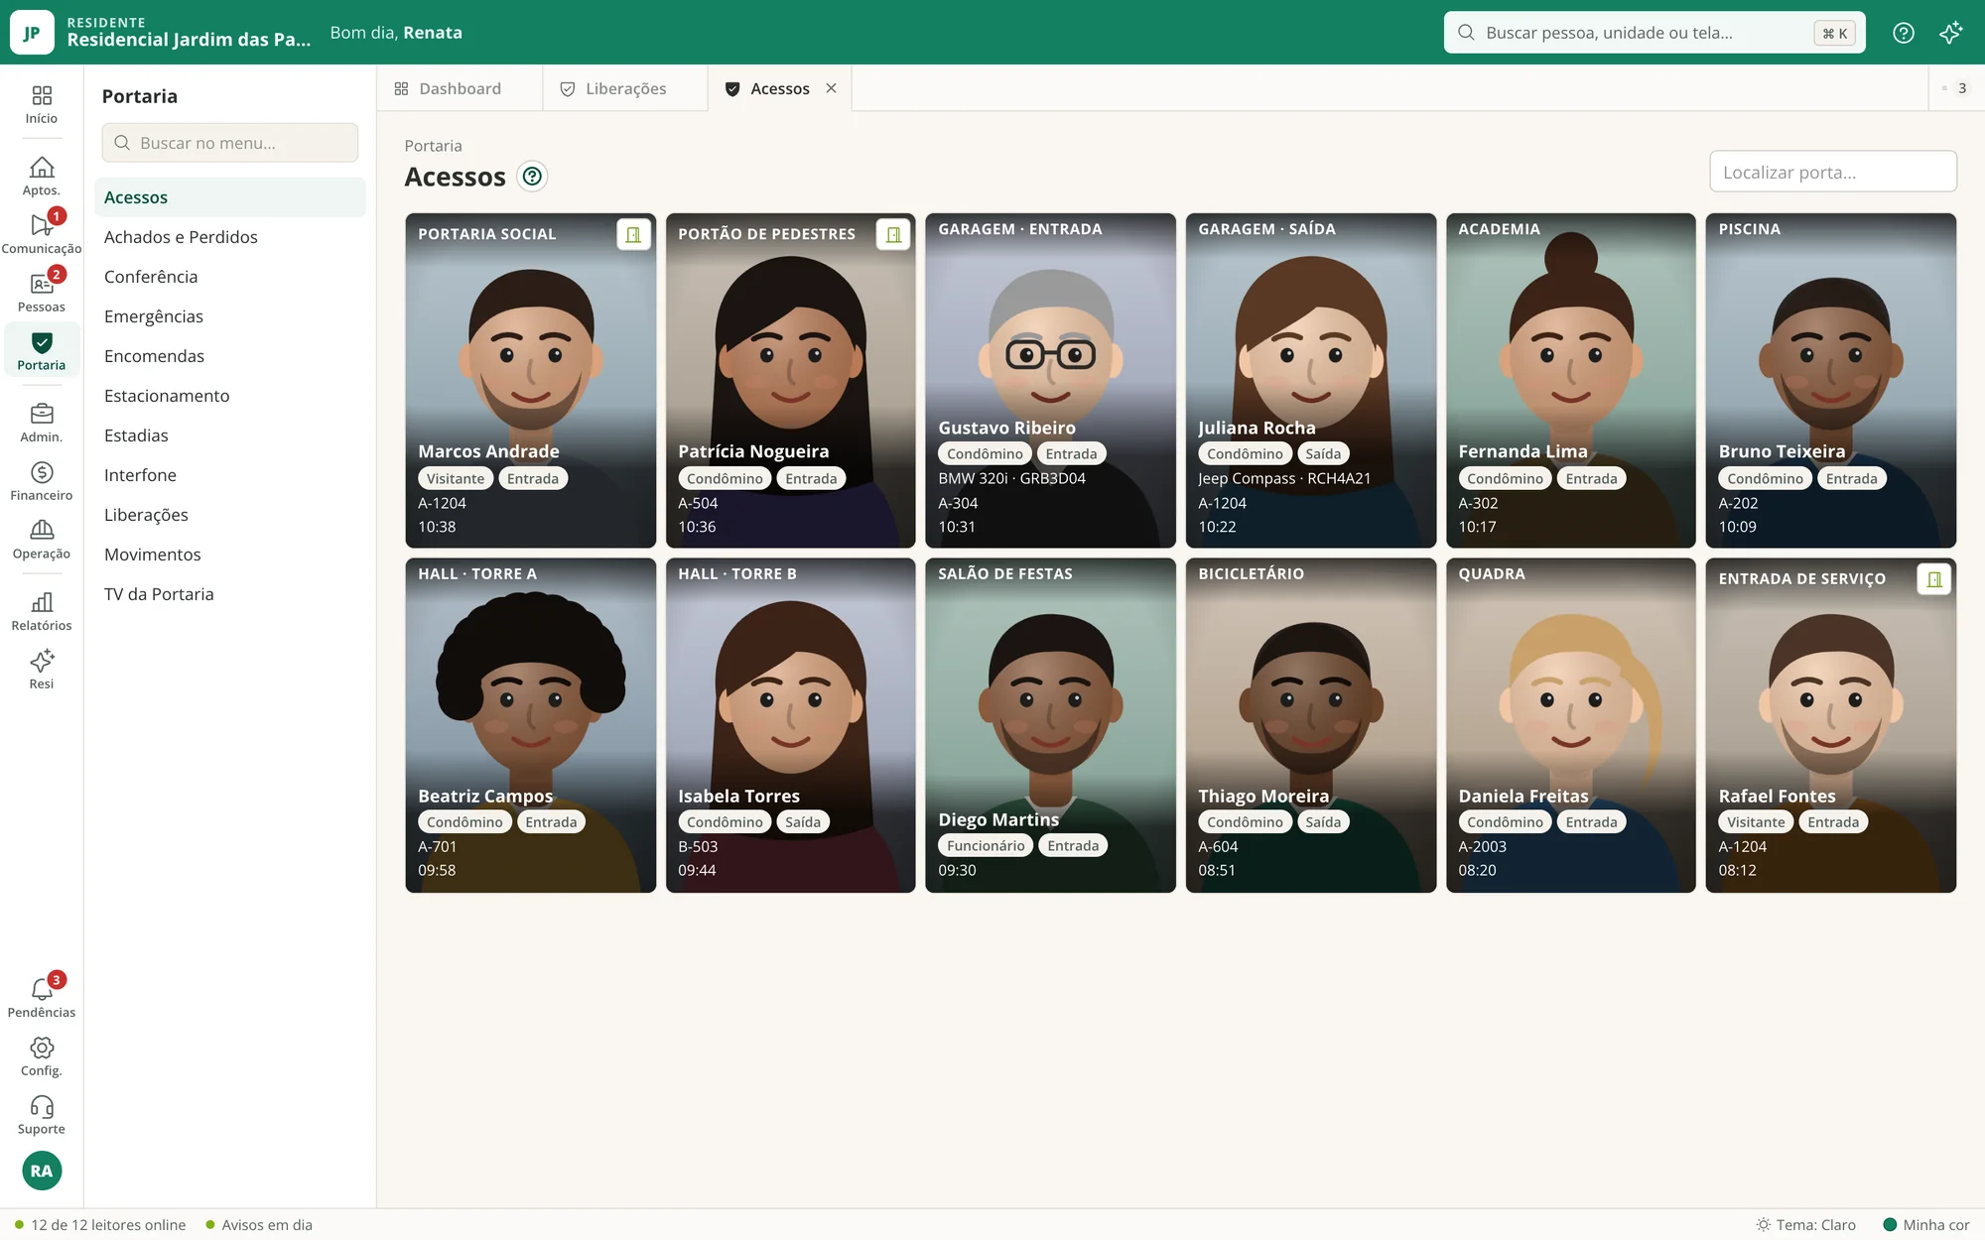Open TV da Portaria menu item
This screenshot has width=1985, height=1240.
coord(230,594)
